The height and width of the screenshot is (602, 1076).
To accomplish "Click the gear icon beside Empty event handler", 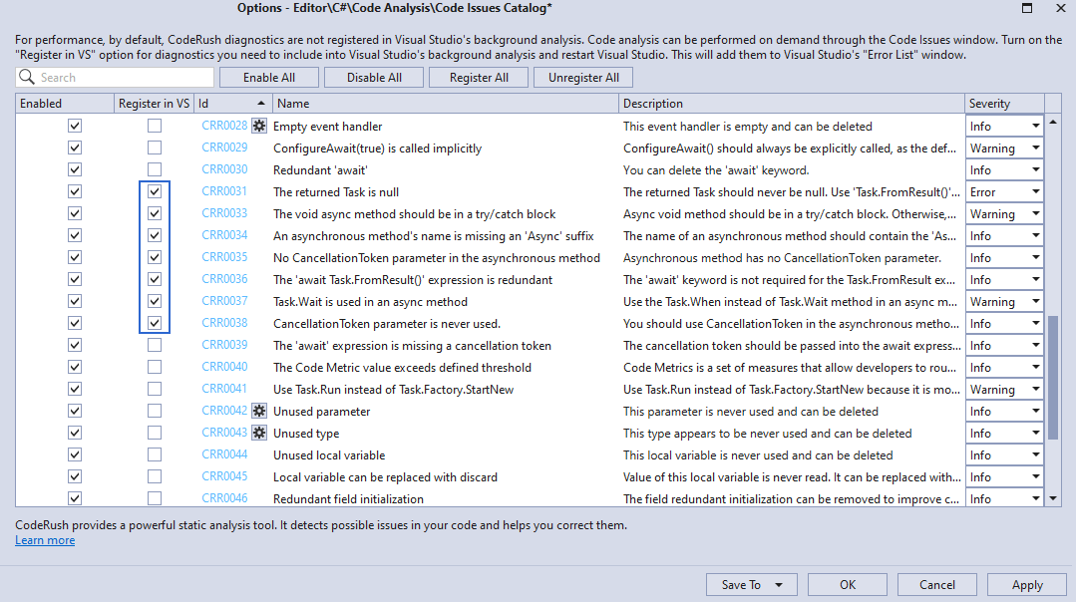I will coord(258,126).
